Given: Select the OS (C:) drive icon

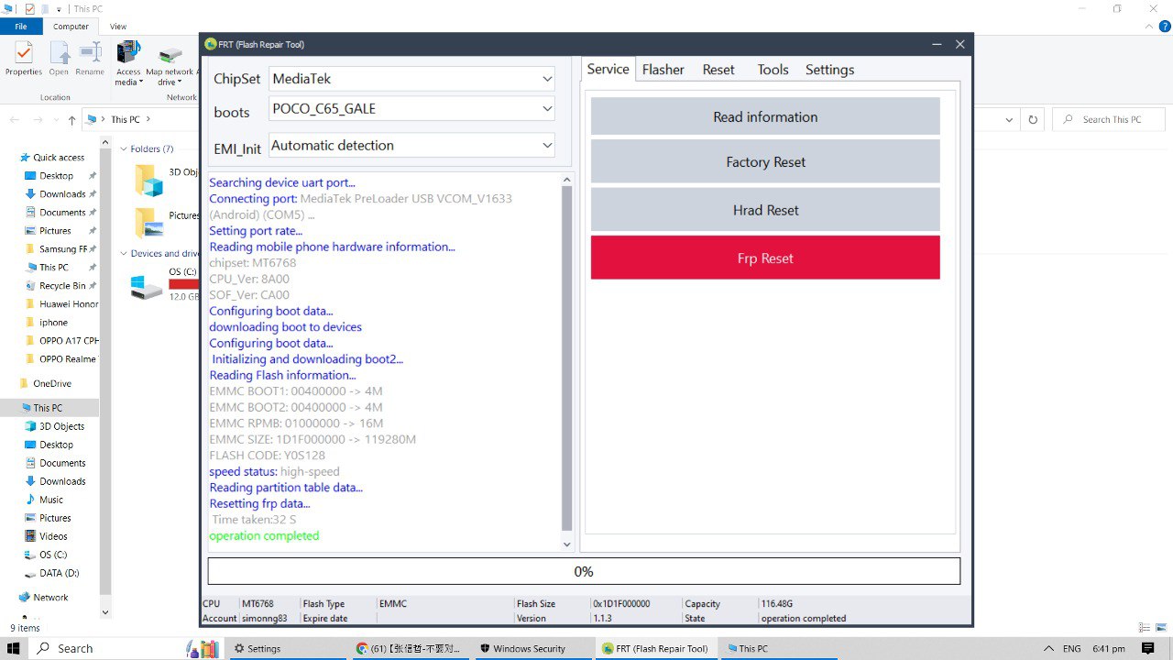Looking at the screenshot, I should (147, 287).
